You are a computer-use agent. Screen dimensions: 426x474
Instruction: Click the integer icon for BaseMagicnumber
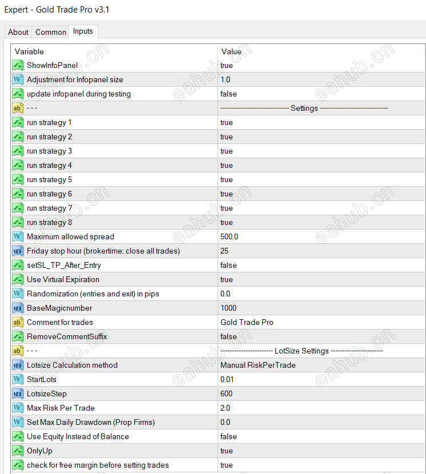click(x=18, y=308)
